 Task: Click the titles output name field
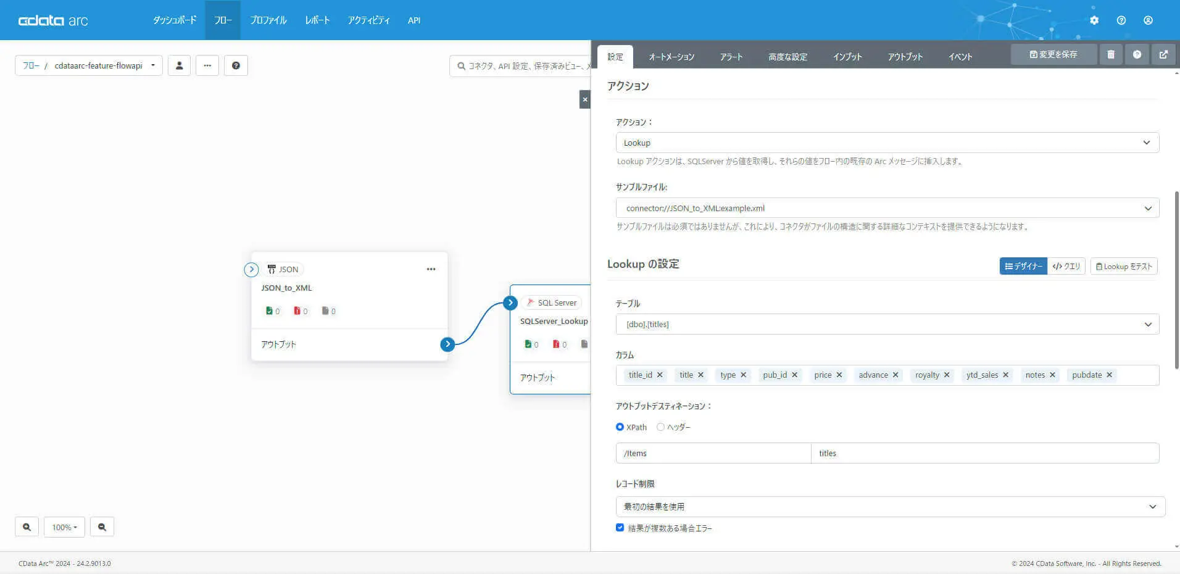985,453
